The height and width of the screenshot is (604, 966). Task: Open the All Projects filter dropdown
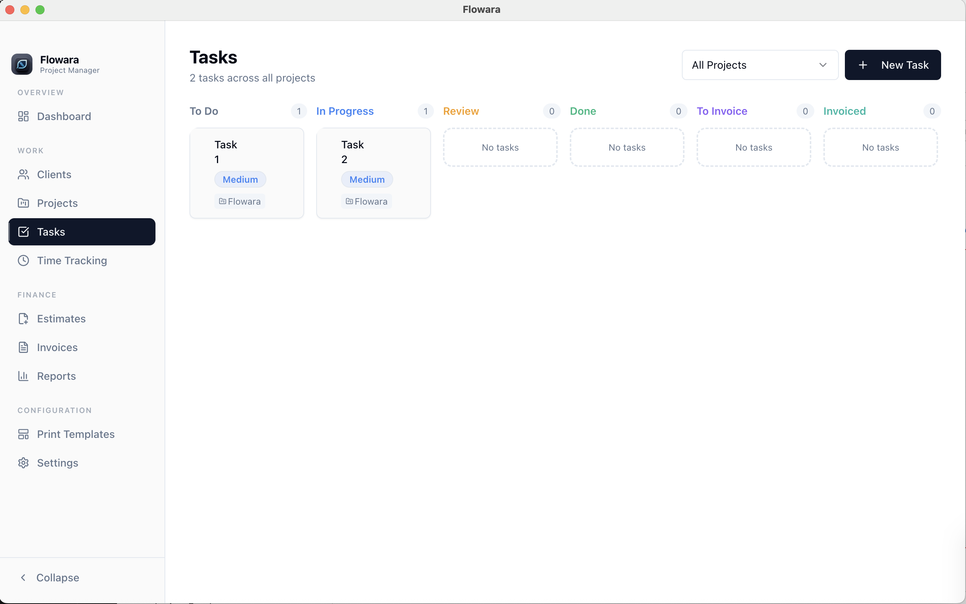click(x=759, y=65)
